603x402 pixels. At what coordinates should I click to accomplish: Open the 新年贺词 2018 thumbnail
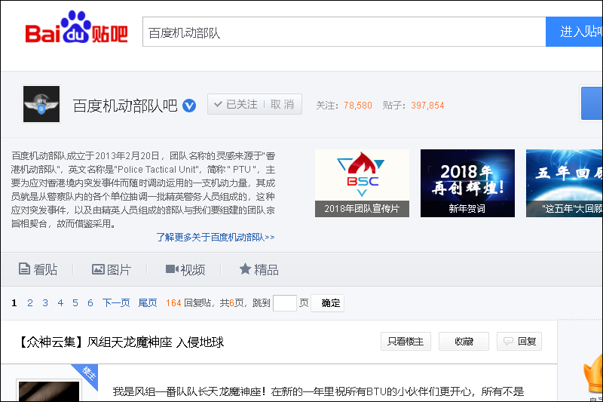(x=467, y=183)
